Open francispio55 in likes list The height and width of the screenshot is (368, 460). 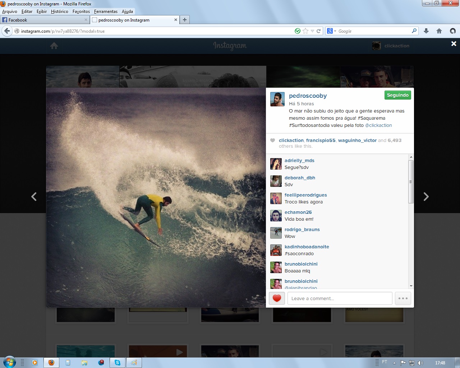(321, 141)
